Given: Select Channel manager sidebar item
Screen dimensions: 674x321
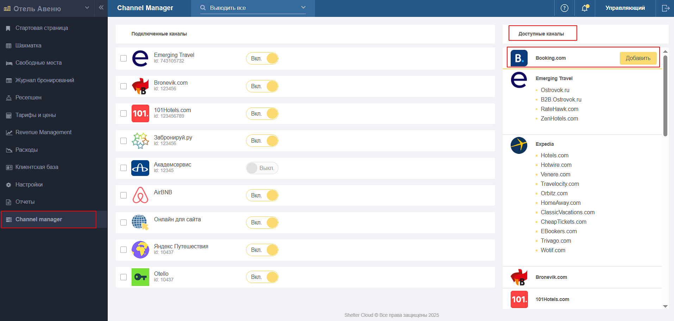Looking at the screenshot, I should pos(53,220).
